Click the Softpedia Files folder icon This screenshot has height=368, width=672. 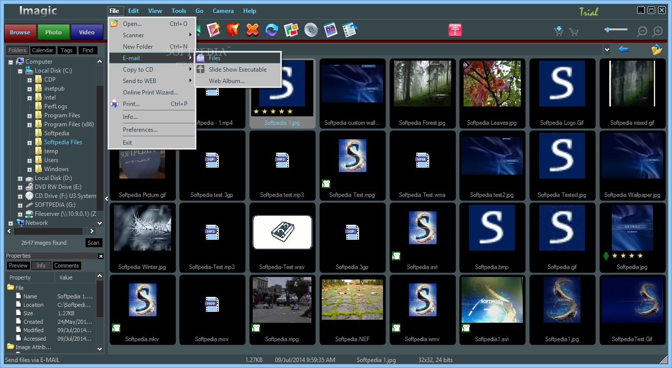click(x=38, y=142)
